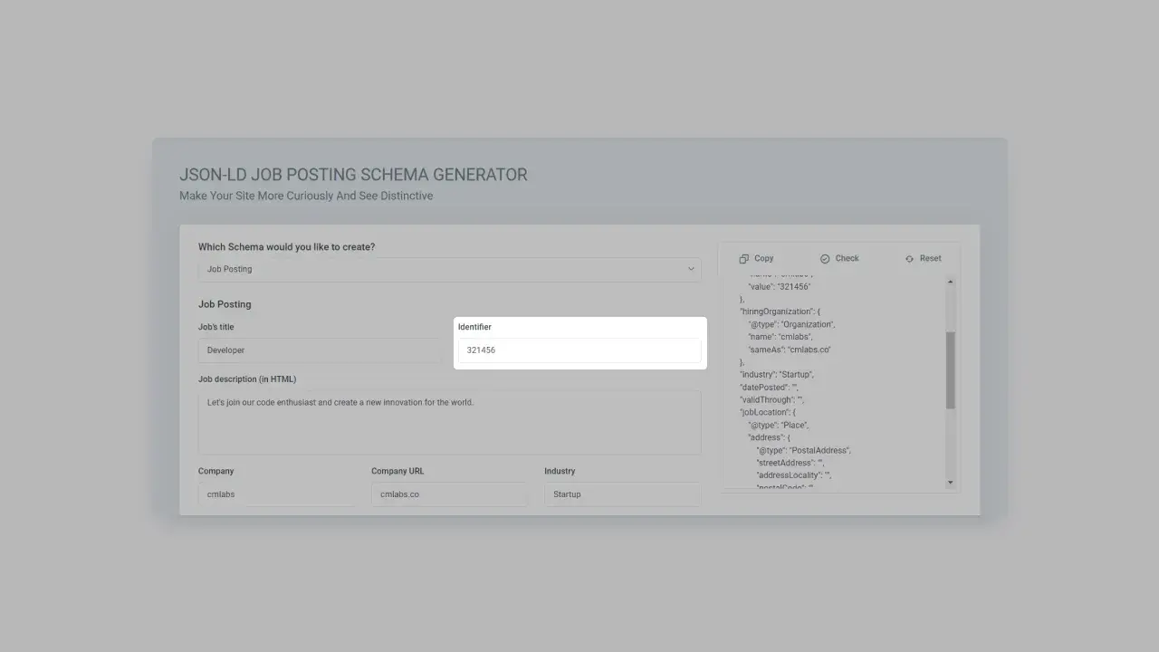The height and width of the screenshot is (652, 1159).
Task: Click the Company field showing cmlabs
Action: 275,494
